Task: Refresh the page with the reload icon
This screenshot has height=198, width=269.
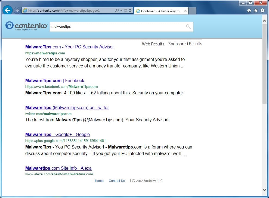Action: [130, 10]
